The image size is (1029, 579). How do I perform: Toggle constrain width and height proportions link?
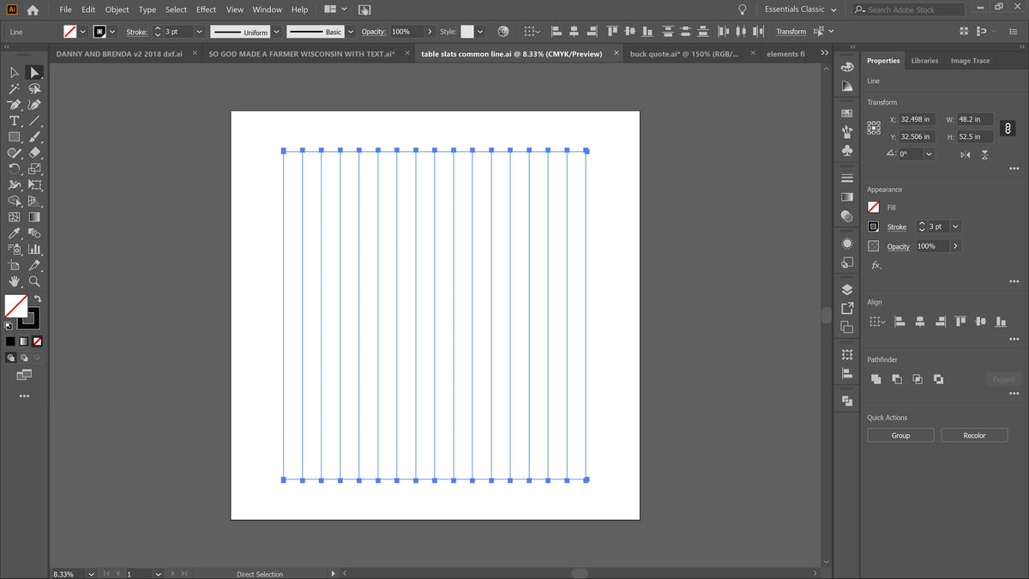tap(1008, 128)
